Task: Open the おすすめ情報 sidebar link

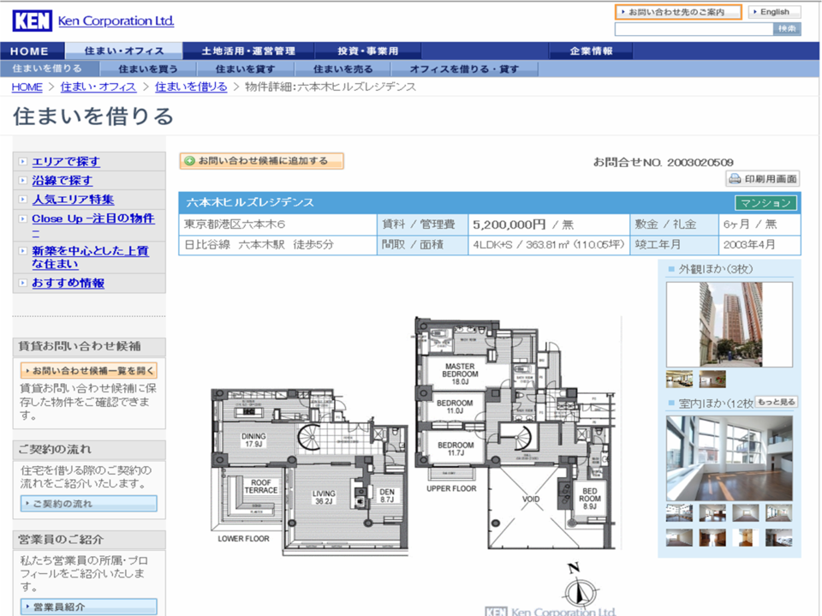Action: coord(68,283)
